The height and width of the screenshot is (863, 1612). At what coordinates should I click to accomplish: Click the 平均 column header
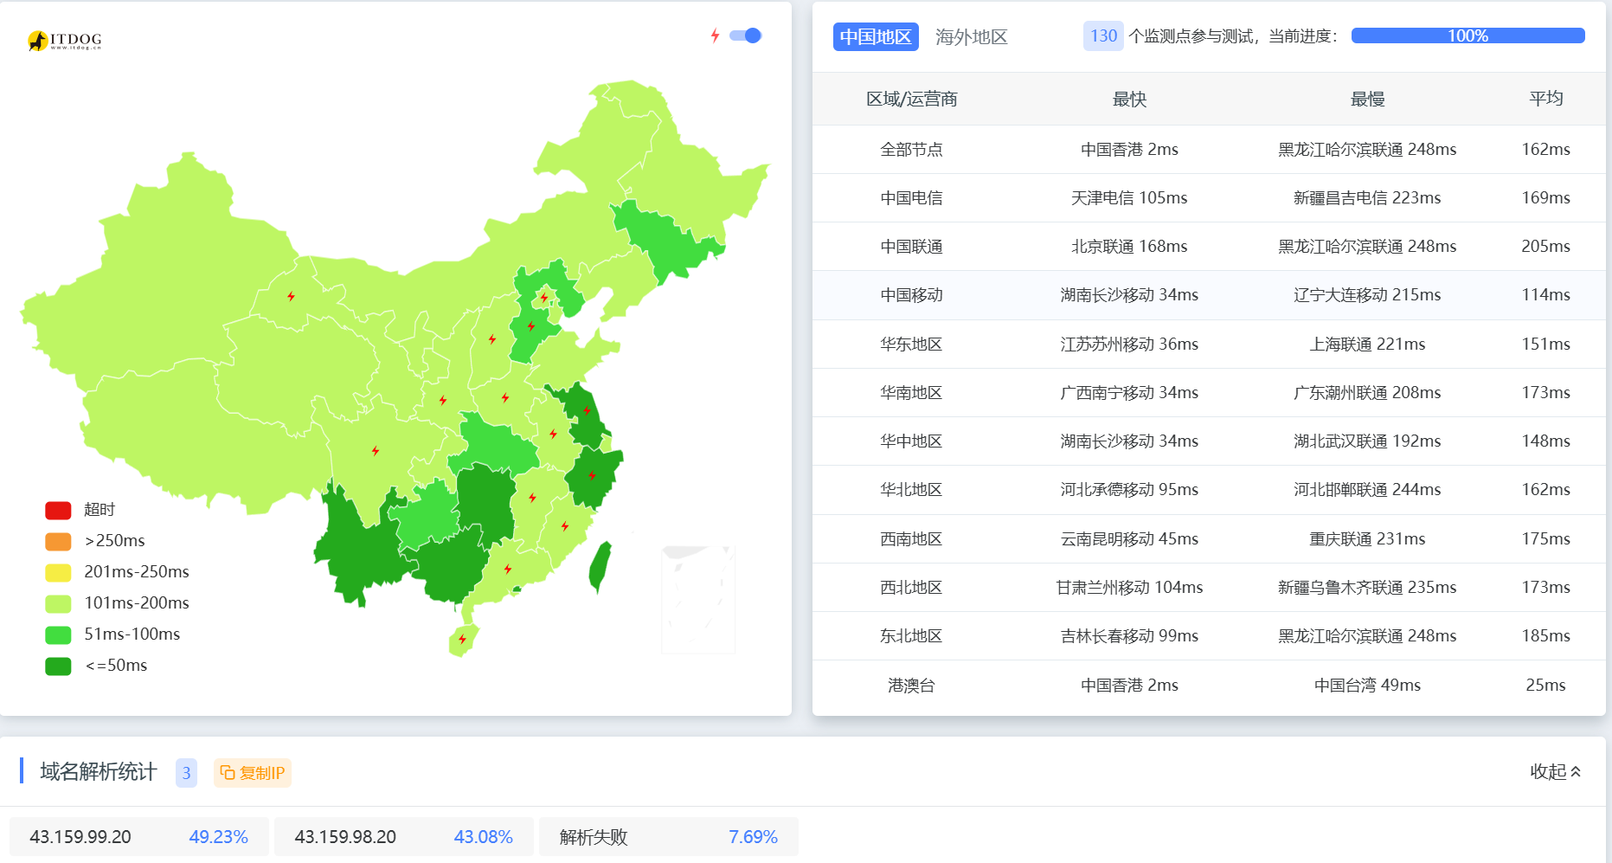tap(1545, 99)
